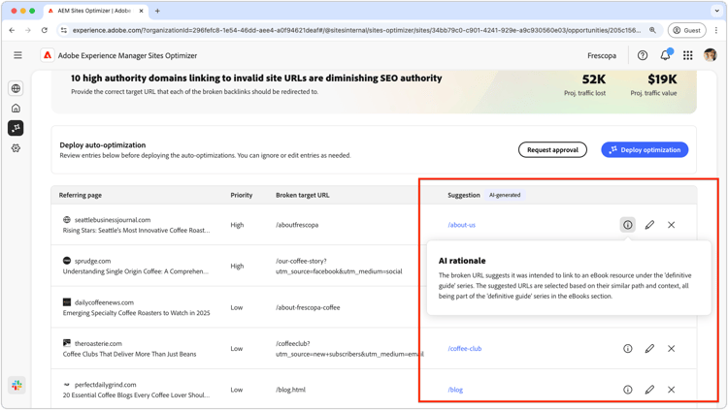
Task: Open the help question mark icon
Action: tap(643, 55)
